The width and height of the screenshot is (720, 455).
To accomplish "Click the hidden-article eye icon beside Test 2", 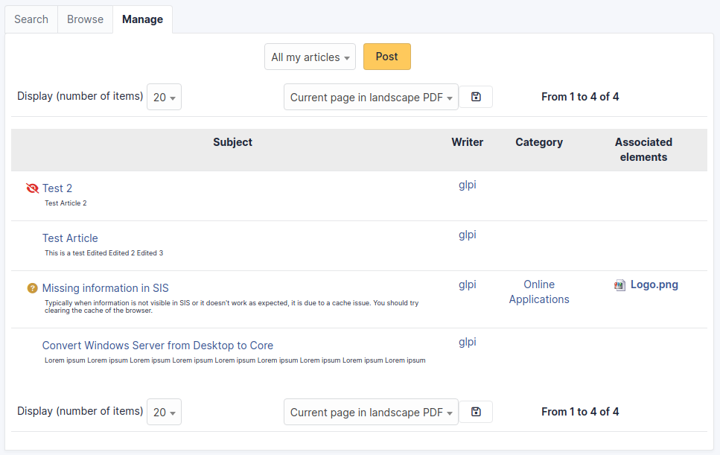I will [32, 188].
